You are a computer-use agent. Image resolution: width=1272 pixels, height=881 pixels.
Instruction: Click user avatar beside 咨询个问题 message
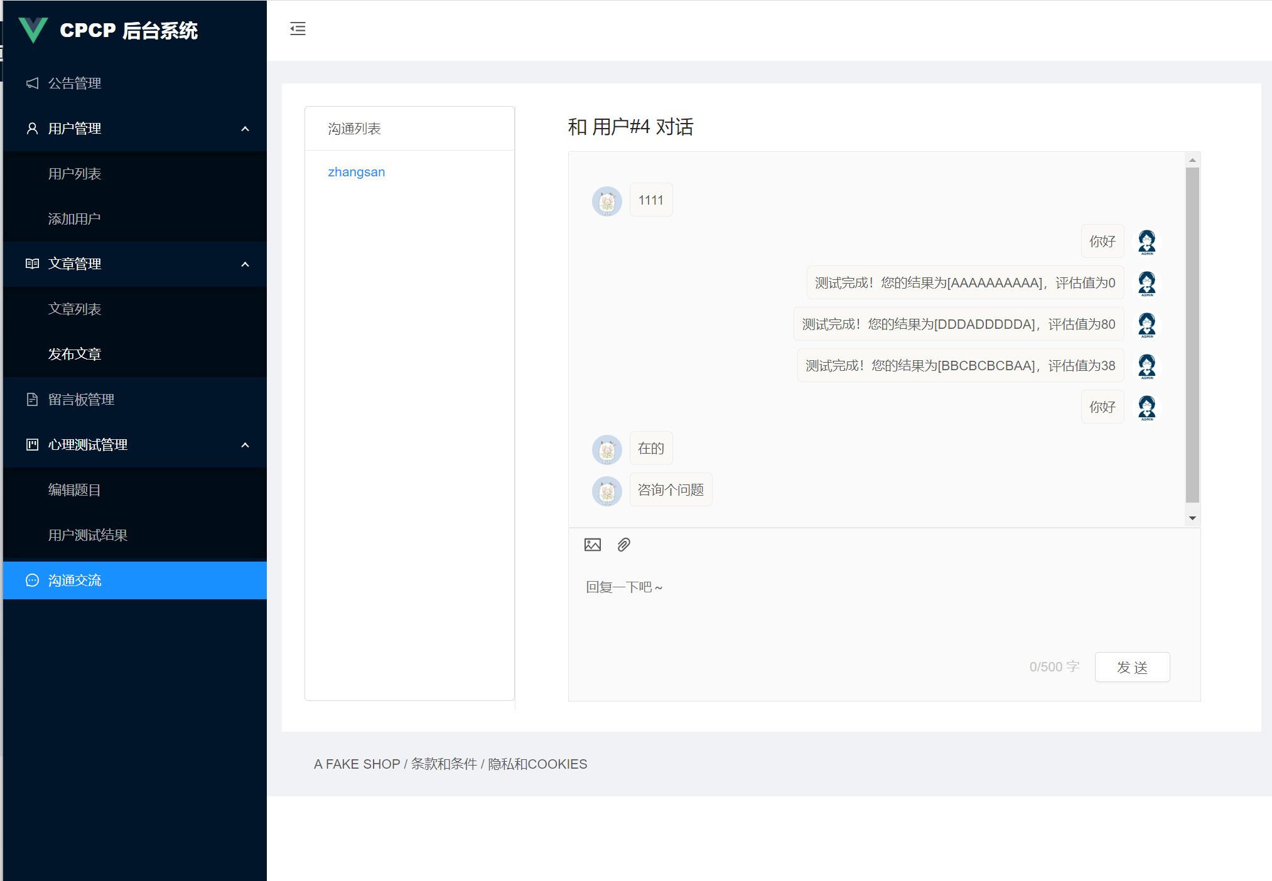tap(606, 491)
